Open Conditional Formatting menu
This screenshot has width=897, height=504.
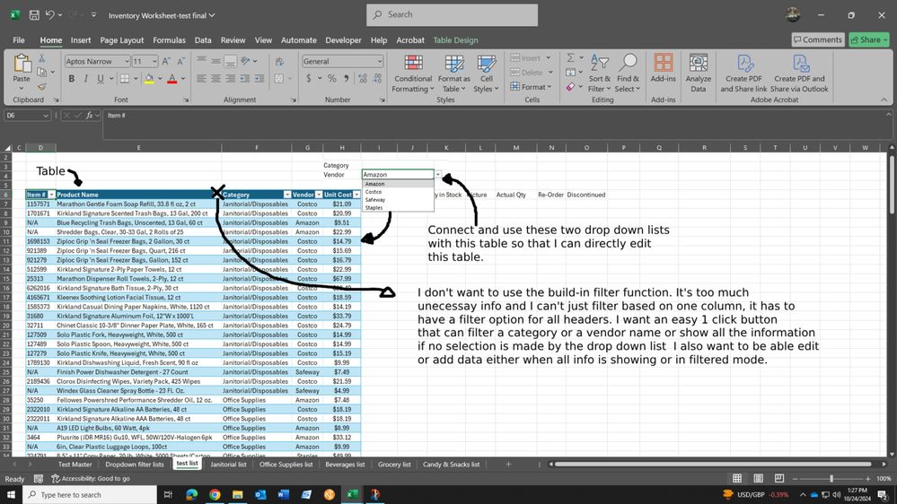click(x=413, y=74)
